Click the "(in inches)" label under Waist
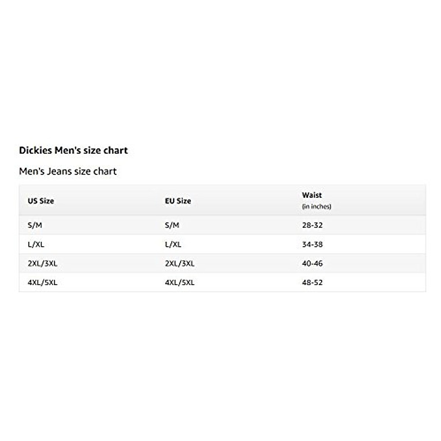This screenshot has width=441, height=441. pos(316,207)
